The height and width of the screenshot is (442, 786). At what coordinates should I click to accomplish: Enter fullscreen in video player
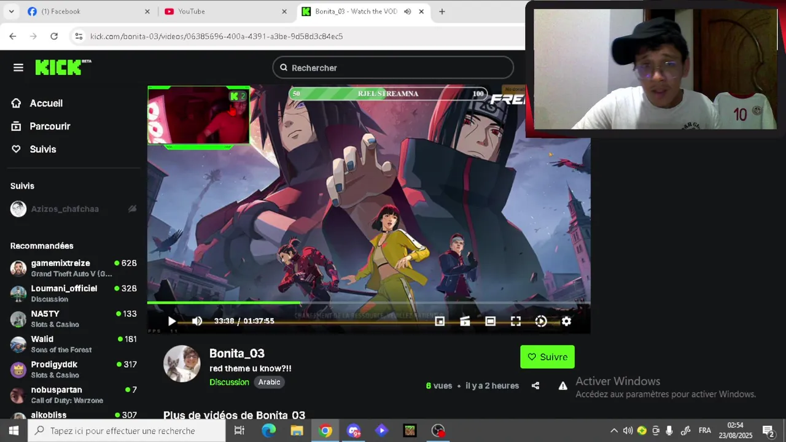(x=516, y=321)
